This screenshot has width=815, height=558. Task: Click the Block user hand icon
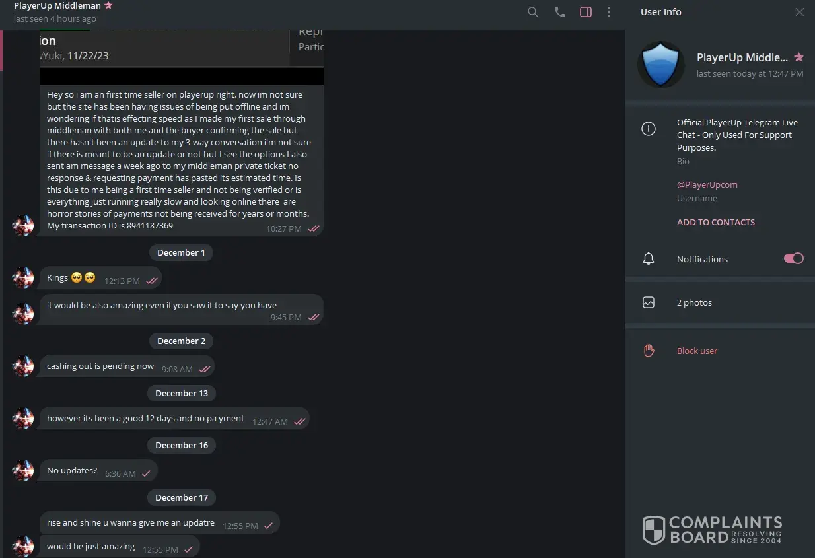pos(649,351)
